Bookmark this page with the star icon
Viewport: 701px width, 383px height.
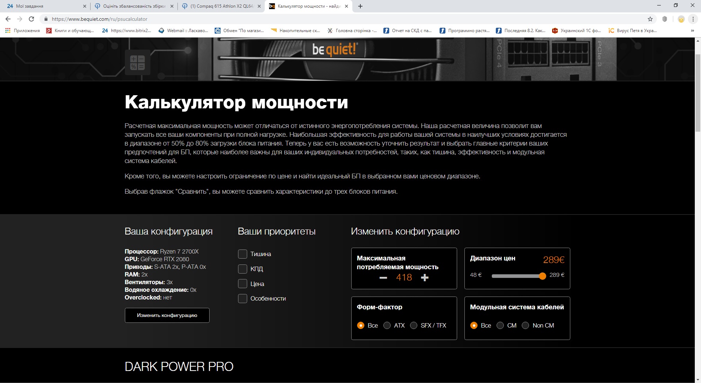[x=650, y=19]
